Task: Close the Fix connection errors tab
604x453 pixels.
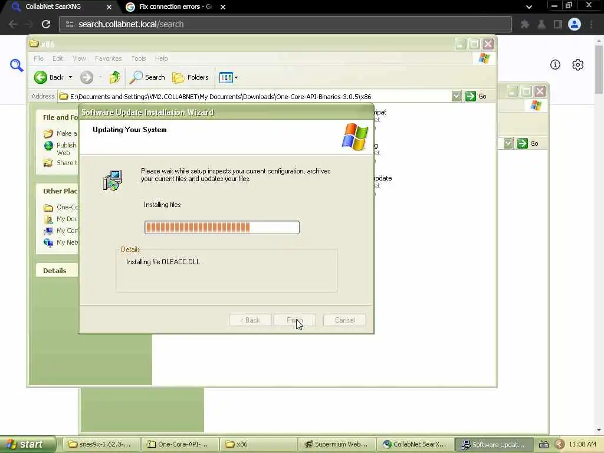Action: click(x=222, y=7)
